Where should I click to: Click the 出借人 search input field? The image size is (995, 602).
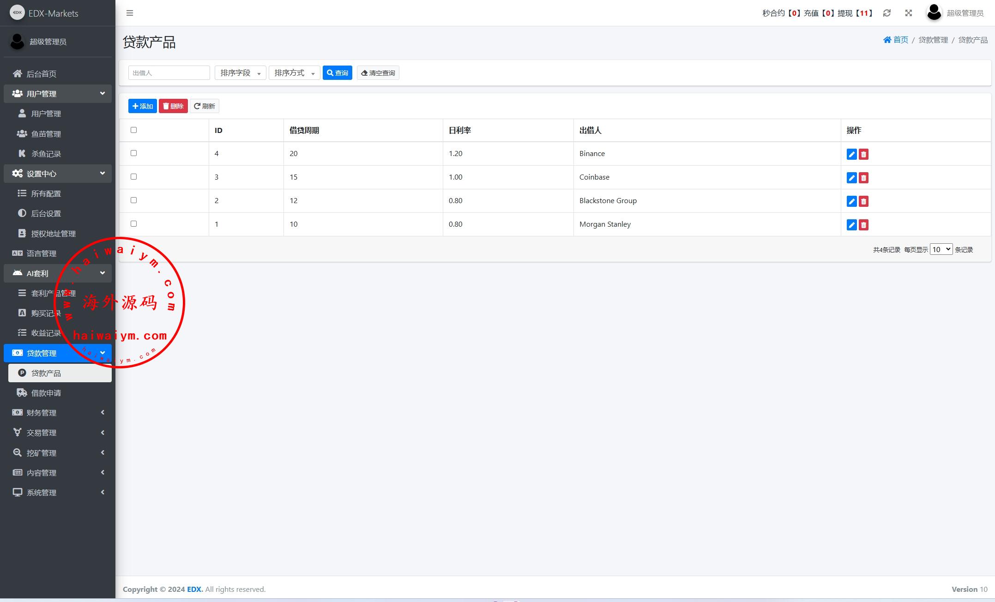[169, 73]
